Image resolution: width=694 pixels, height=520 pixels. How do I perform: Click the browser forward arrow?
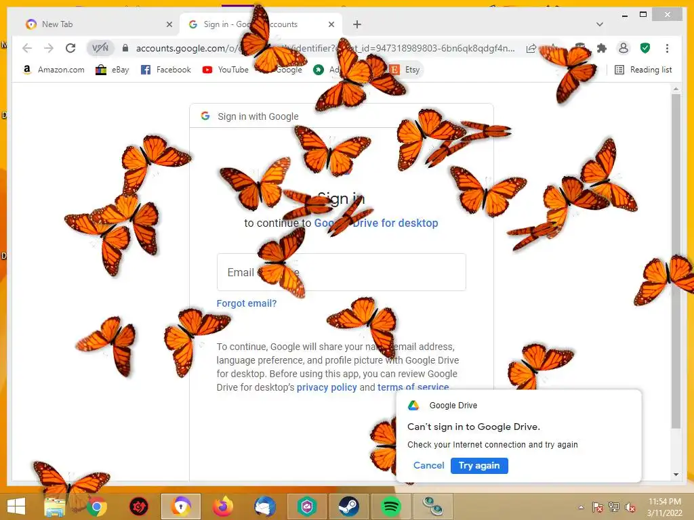(x=49, y=48)
